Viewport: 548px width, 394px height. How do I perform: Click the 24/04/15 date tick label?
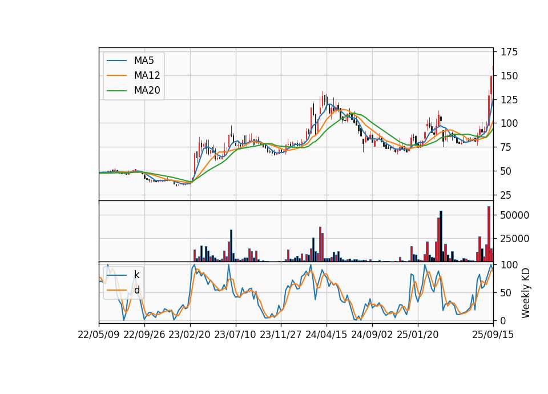[x=327, y=335]
